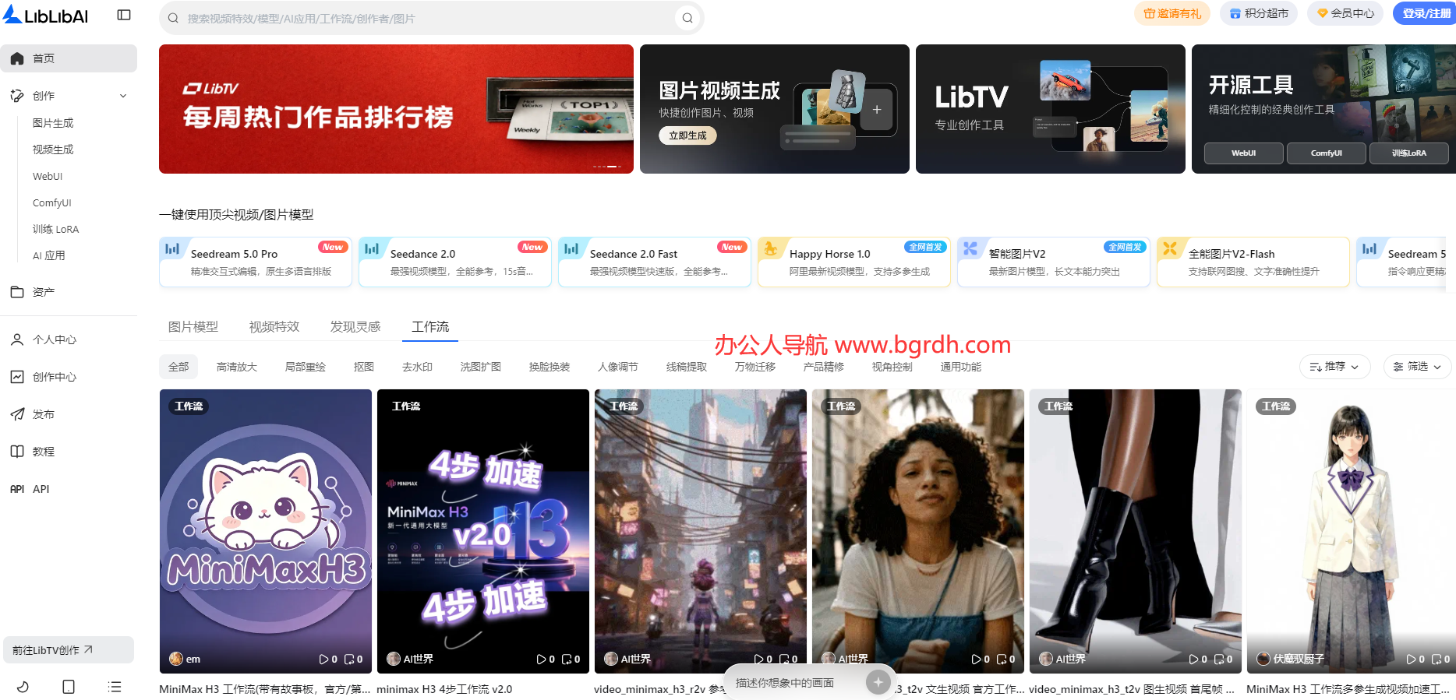Click the 全能图片V2-Flash icon
1456x700 pixels.
(x=1170, y=249)
